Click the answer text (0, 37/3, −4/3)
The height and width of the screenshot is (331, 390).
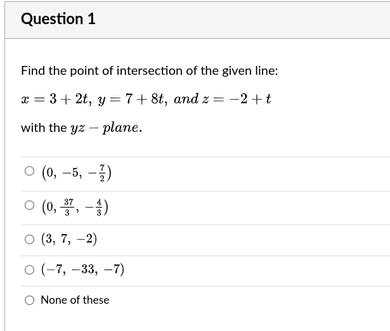pos(75,207)
